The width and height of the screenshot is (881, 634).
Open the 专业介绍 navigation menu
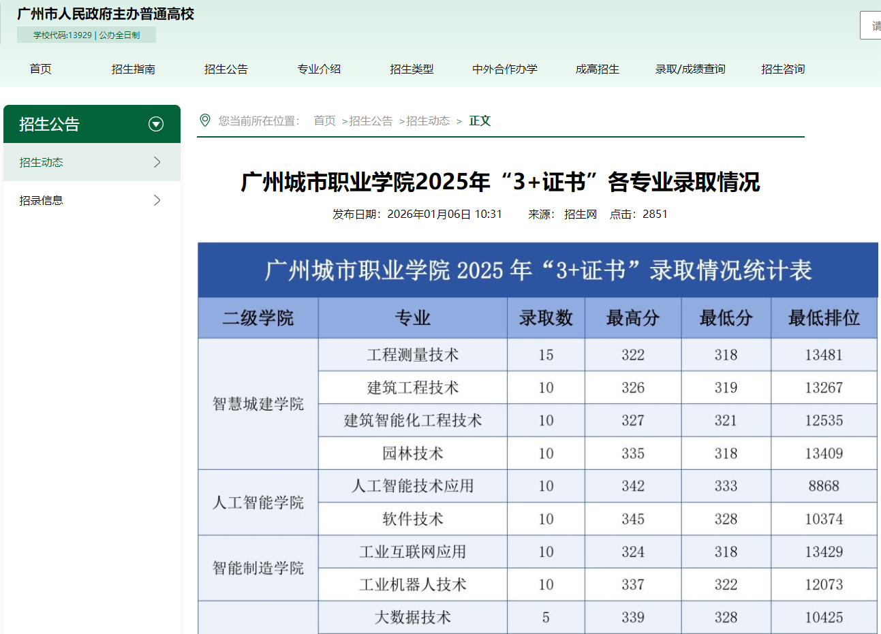pyautogui.click(x=319, y=69)
